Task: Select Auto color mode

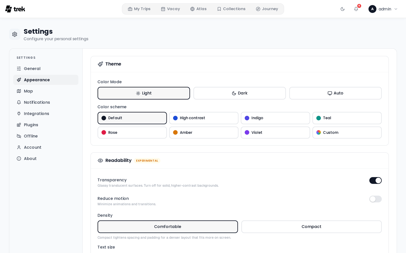Action: point(335,93)
